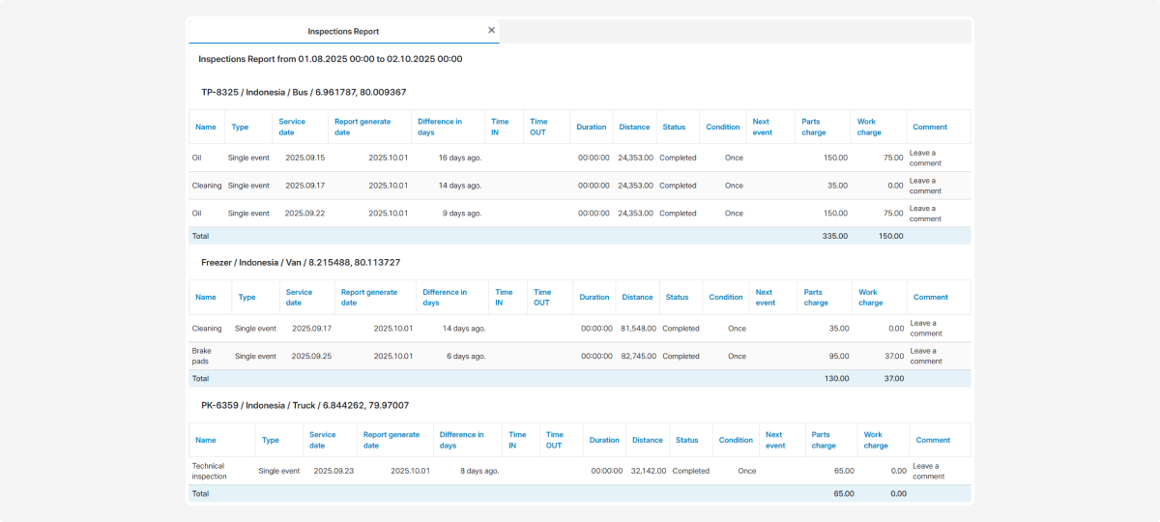Leave a comment on Technical inspection row

click(x=928, y=471)
